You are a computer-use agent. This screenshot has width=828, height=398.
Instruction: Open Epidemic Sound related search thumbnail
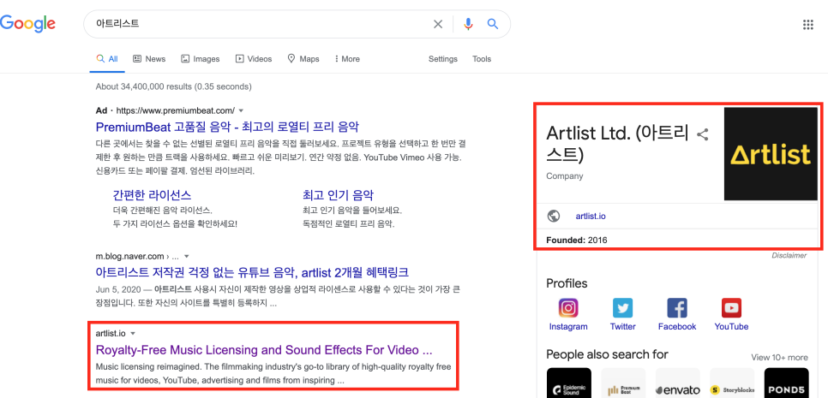(569, 383)
